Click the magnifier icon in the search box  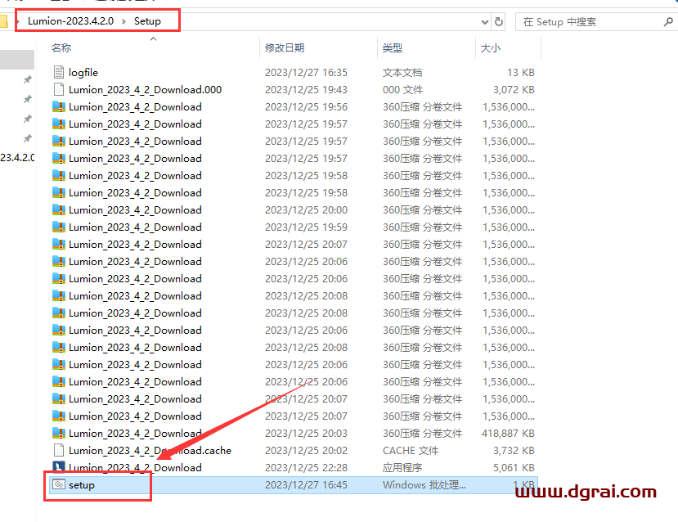pos(668,21)
